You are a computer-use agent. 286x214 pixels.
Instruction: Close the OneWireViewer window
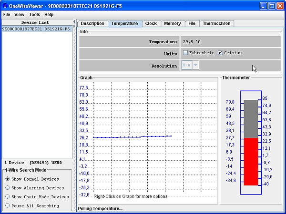tap(280, 6)
